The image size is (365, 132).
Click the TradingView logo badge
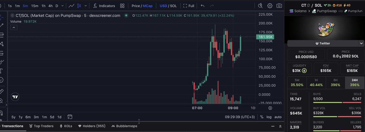pyautogui.click(x=15, y=97)
